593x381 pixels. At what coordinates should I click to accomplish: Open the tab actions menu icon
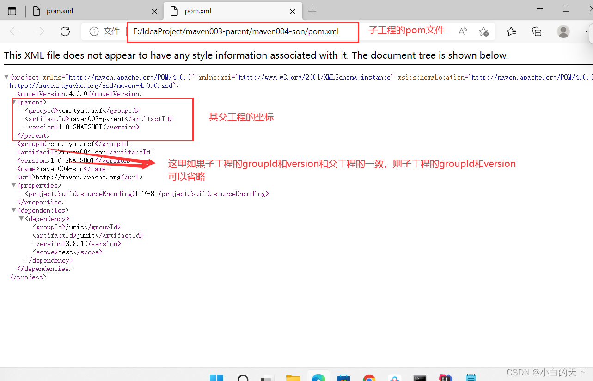12,11
